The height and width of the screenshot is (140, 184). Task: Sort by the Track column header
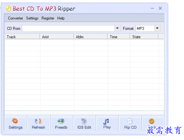point(22,37)
